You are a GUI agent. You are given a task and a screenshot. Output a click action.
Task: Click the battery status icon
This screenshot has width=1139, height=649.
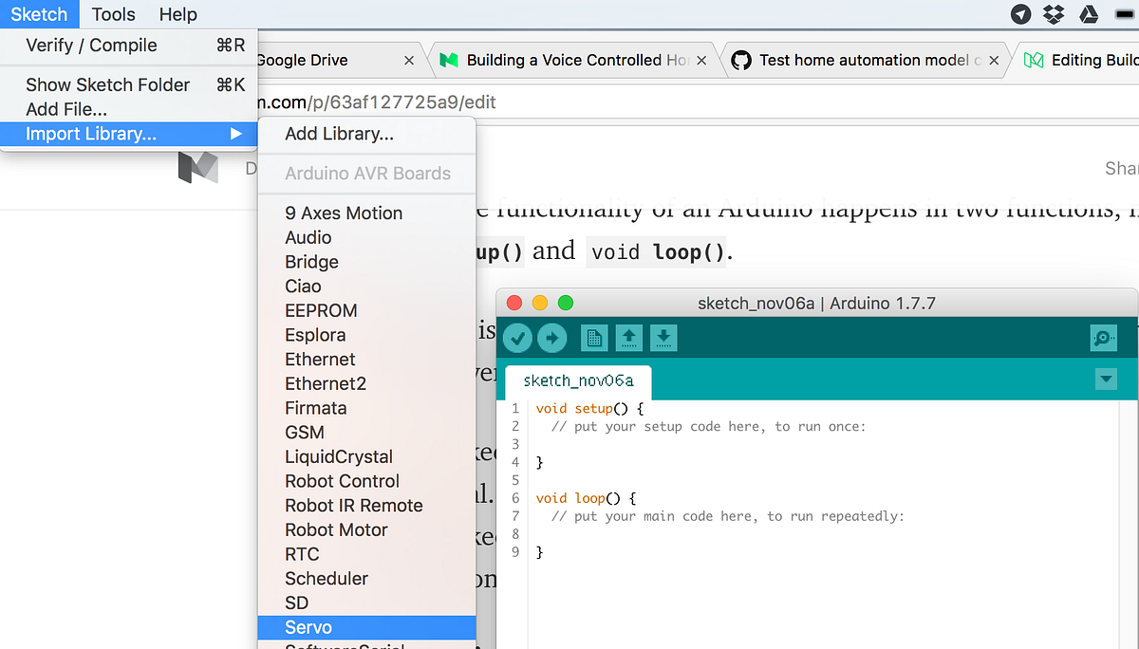[x=1123, y=14]
